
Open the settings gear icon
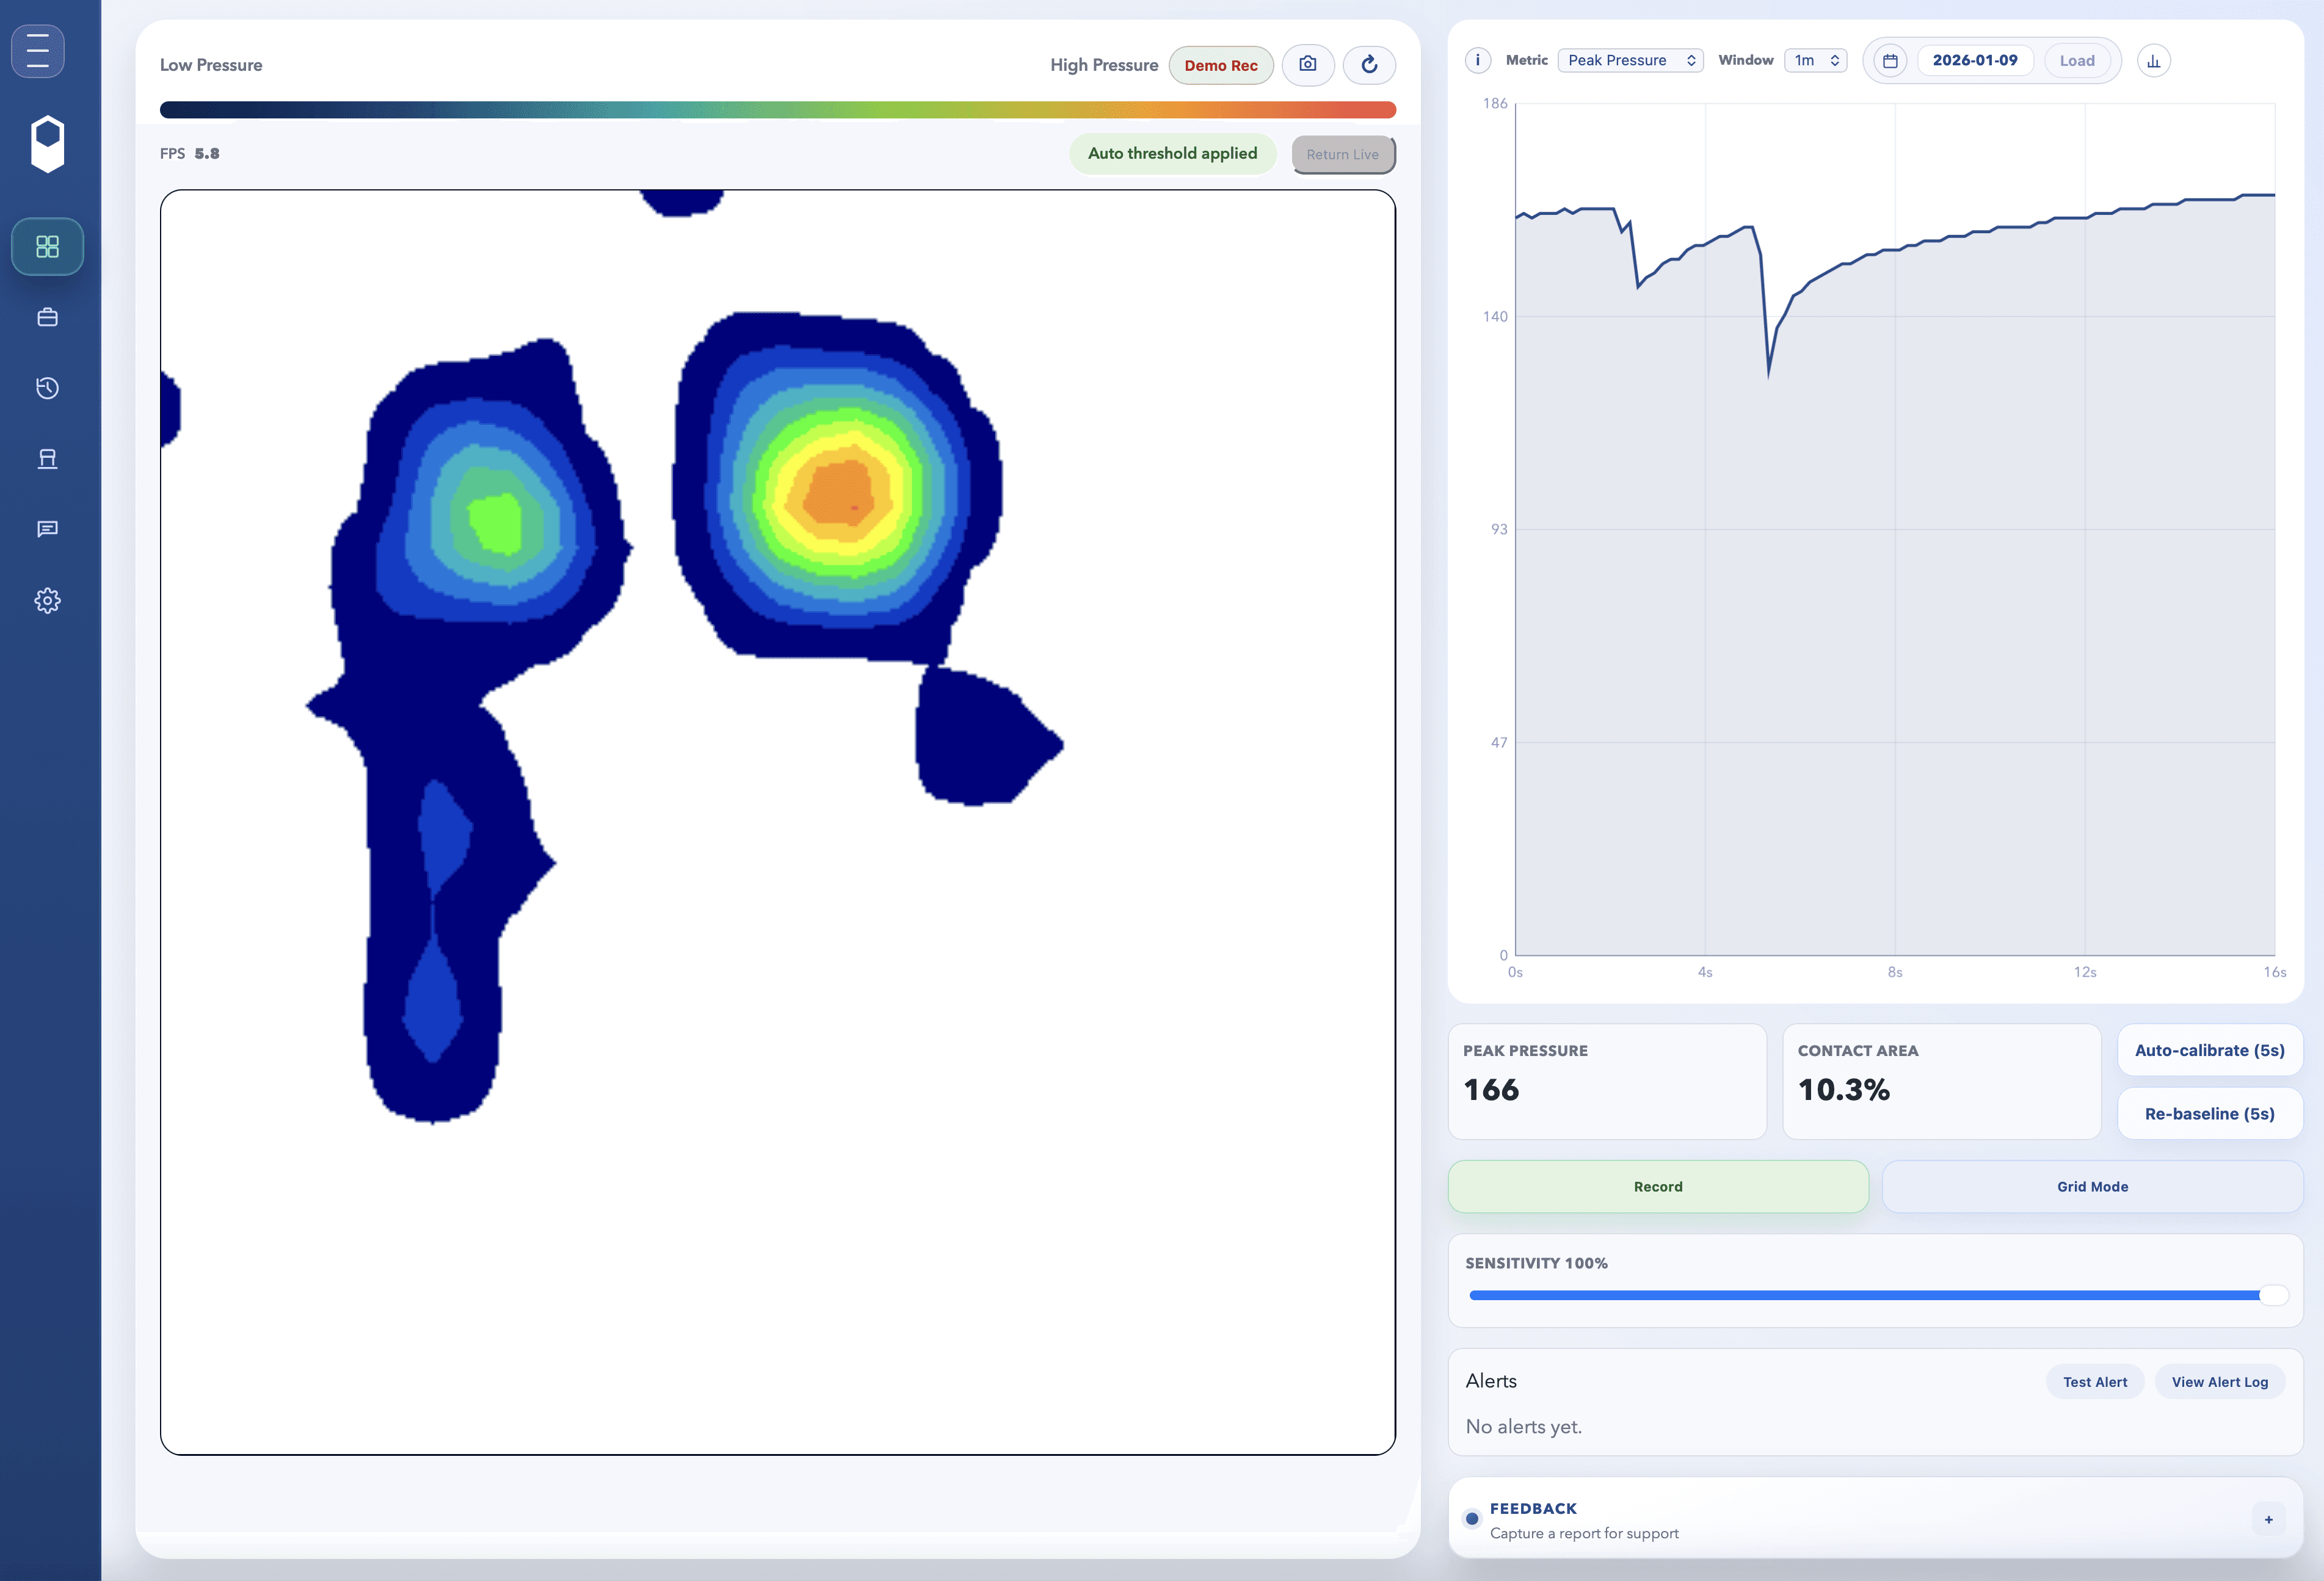(47, 600)
